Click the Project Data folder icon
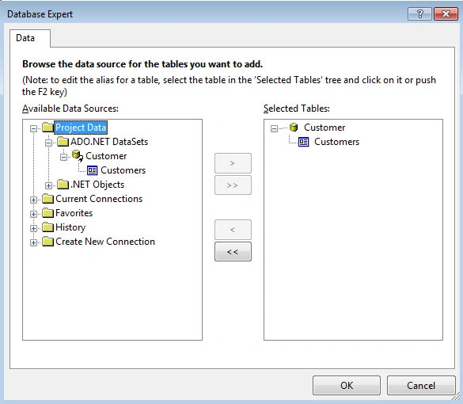Image resolution: width=463 pixels, height=404 pixels. [47, 128]
